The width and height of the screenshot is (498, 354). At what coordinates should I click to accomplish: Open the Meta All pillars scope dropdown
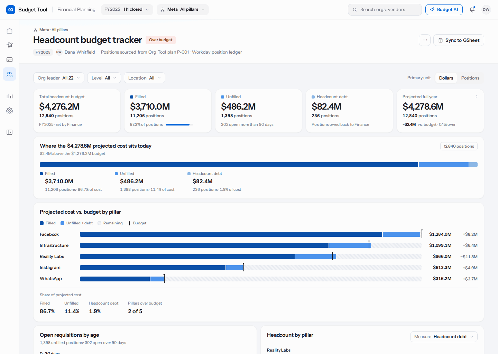pos(183,10)
